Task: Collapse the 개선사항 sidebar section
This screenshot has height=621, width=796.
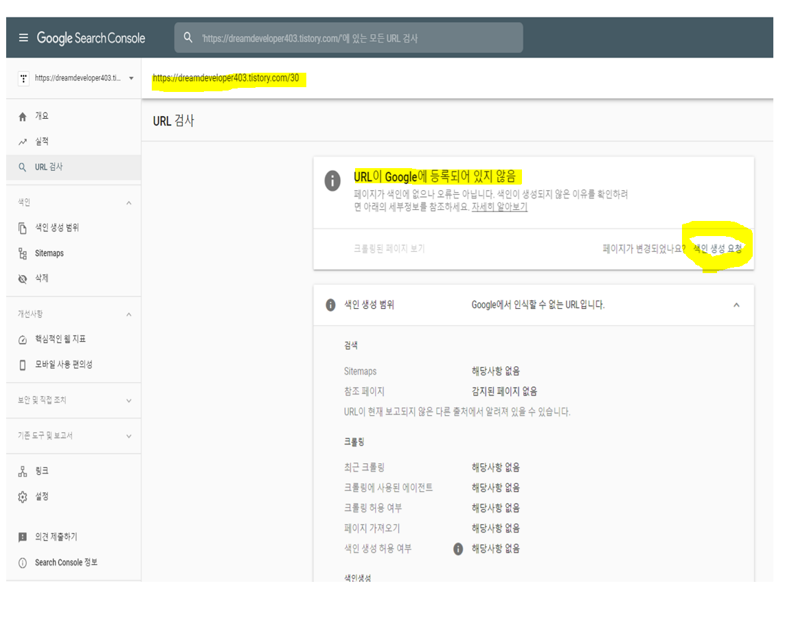Action: point(129,314)
